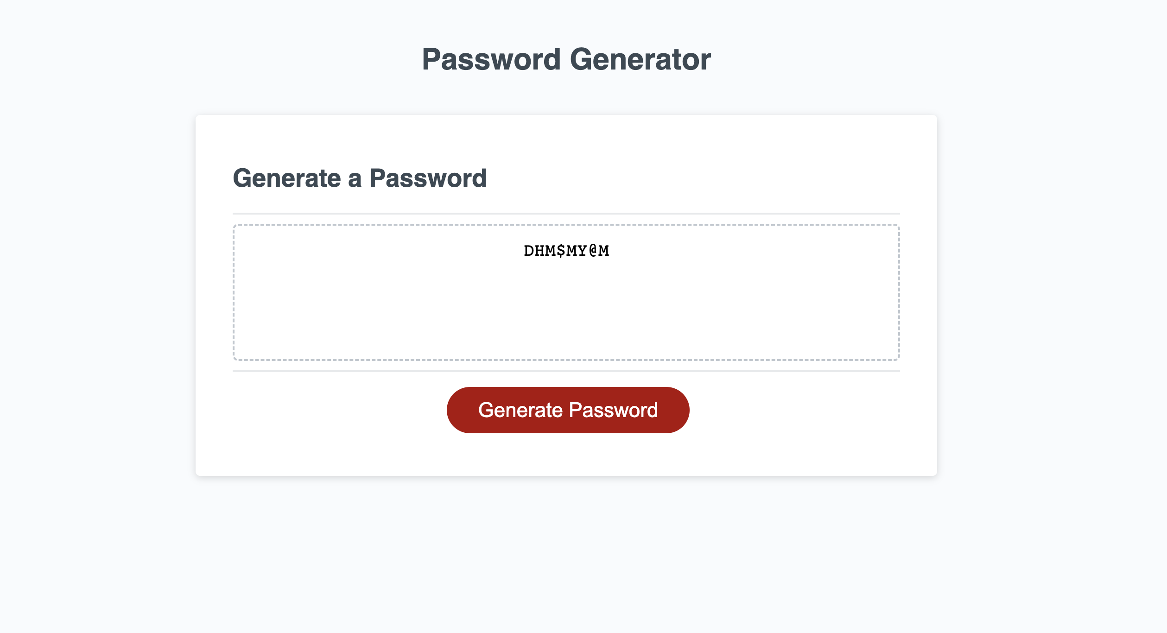Select the generated password text DHM$MY@M

point(566,251)
